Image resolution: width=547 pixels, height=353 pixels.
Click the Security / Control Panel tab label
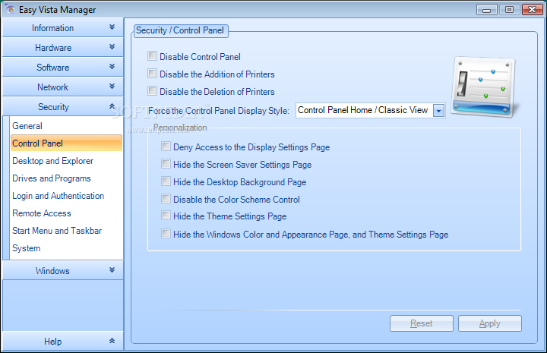180,30
